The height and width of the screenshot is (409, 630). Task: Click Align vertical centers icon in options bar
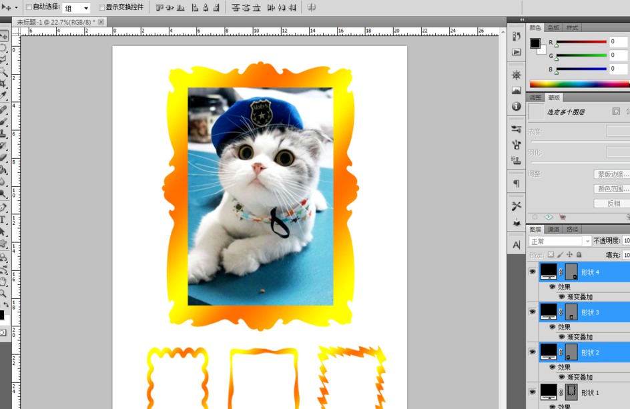tap(170, 7)
